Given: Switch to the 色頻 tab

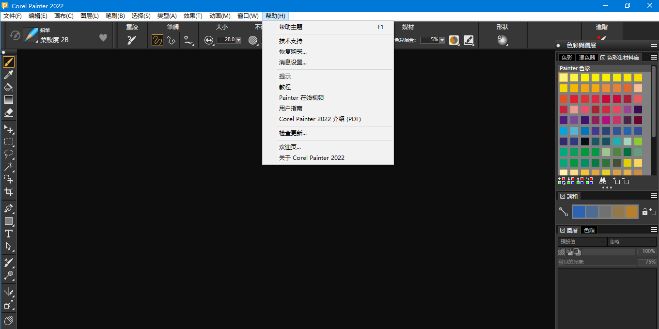Looking at the screenshot, I should pyautogui.click(x=589, y=230).
